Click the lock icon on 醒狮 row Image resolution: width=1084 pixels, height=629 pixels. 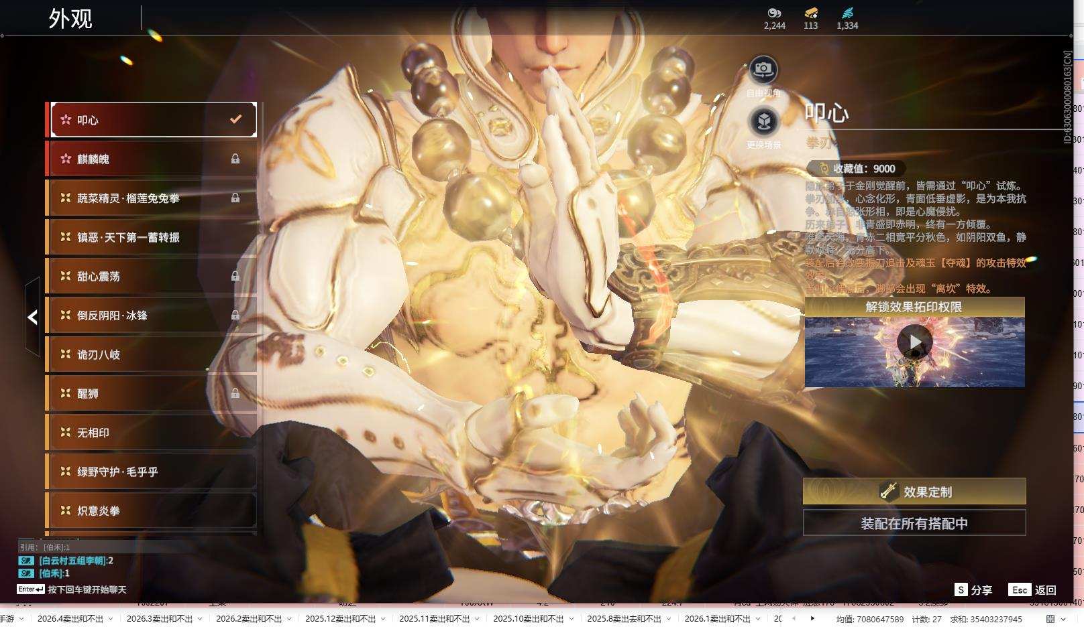(x=235, y=393)
